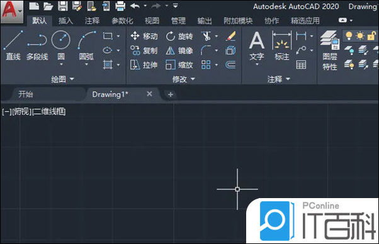Insert a table with the table icon
Image resolution: width=379 pixels, height=244 pixels.
point(301,65)
